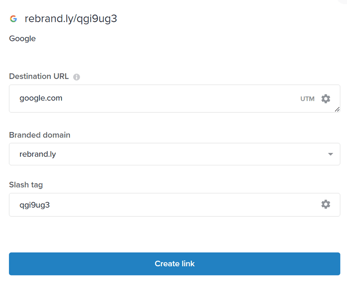The height and width of the screenshot is (285, 347).
Task: Open the rebrand.ly/qgi9ug3 short link
Action: click(x=70, y=19)
